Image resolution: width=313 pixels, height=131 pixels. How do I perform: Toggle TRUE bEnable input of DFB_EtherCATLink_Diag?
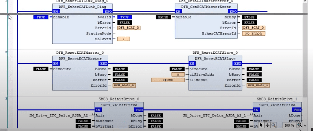(x=41, y=17)
